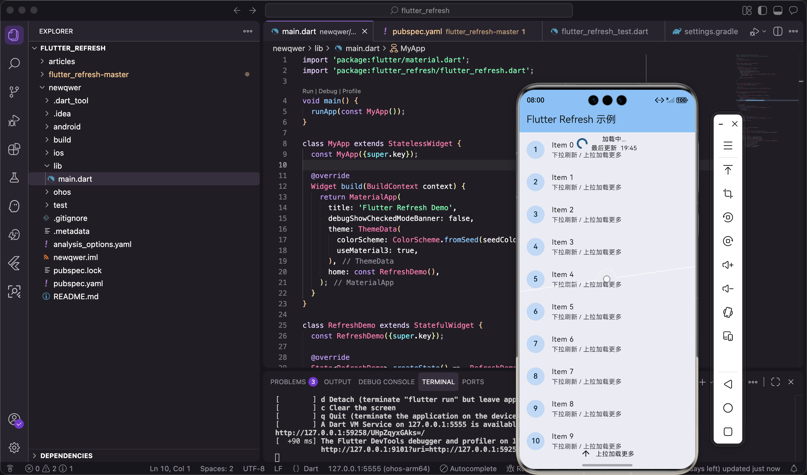Screen dimensions: 807x475
Task: Toggle maximize terminal panel size
Action: pos(775,382)
